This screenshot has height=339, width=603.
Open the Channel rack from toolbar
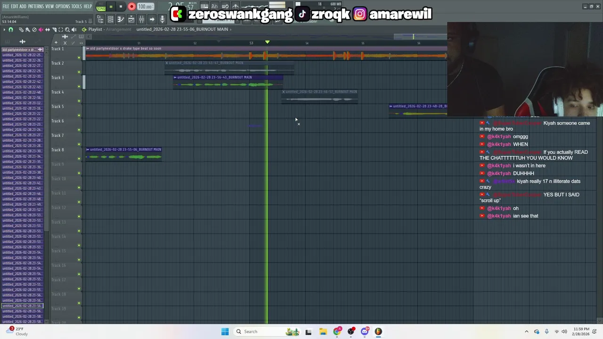[x=110, y=19]
